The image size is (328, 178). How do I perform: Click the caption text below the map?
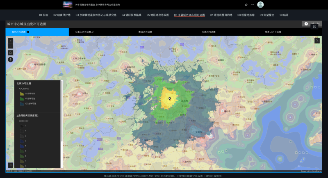(x=163, y=176)
